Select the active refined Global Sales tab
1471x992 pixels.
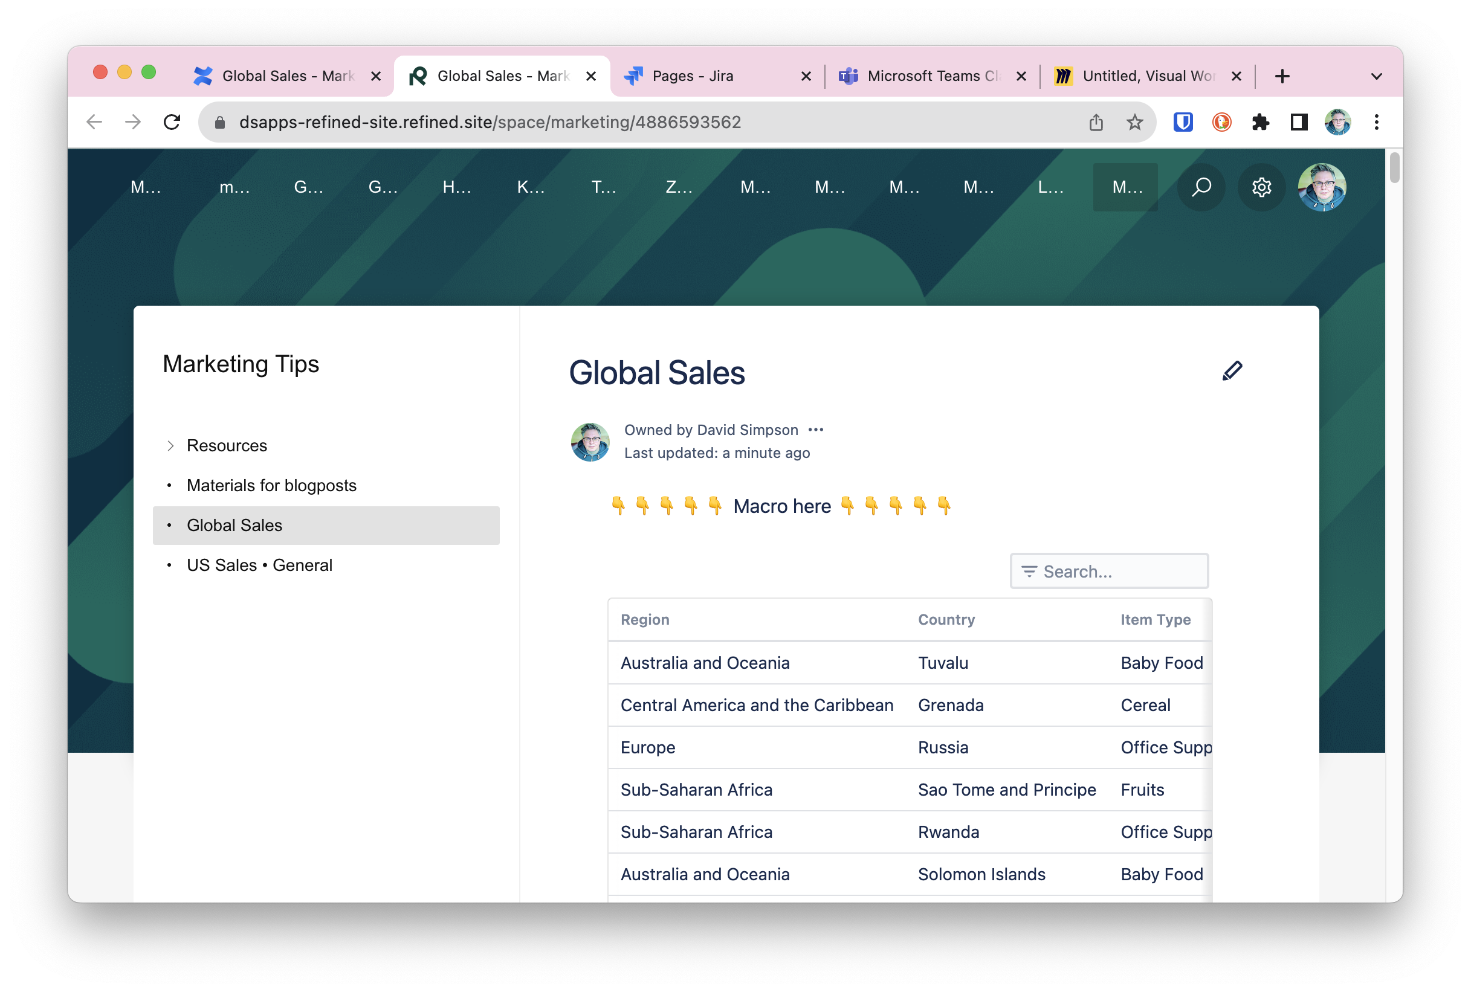tap(502, 76)
